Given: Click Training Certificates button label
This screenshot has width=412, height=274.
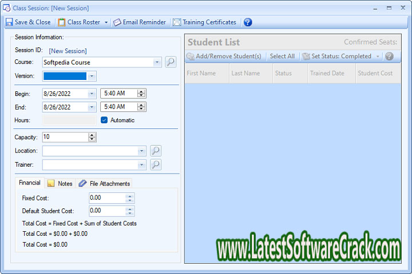Looking at the screenshot, I should click(x=209, y=22).
